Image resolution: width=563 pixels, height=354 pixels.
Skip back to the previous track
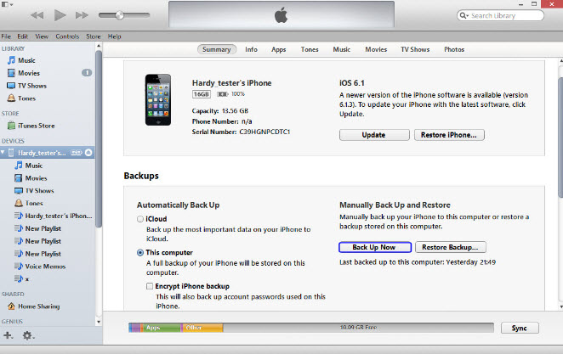click(37, 15)
